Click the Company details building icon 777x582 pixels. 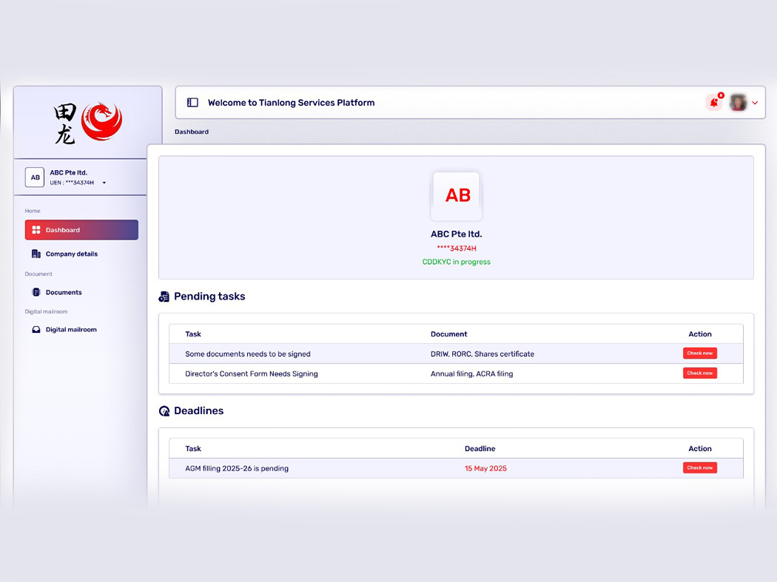click(36, 254)
